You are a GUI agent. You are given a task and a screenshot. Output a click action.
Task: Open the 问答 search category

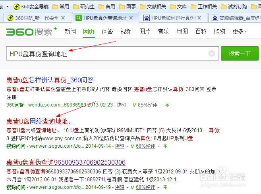pyautogui.click(x=108, y=31)
